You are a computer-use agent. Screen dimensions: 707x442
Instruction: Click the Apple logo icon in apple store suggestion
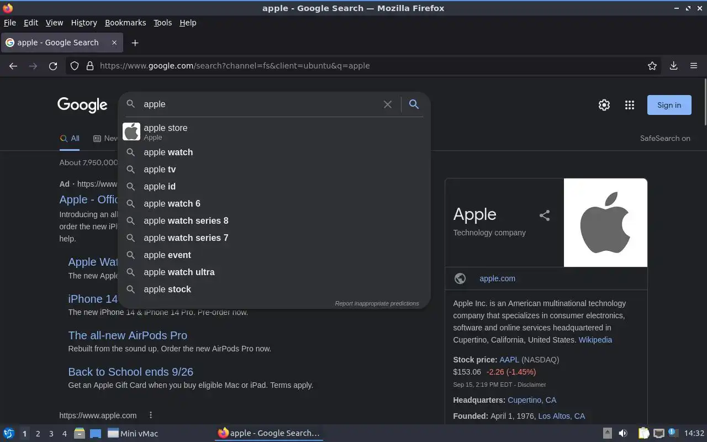tap(131, 131)
